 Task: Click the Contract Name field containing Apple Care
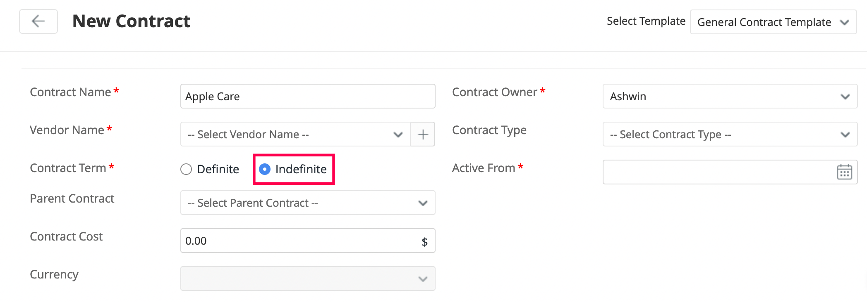307,97
